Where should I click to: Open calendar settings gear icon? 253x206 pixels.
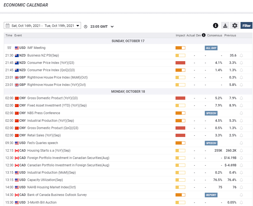(235, 26)
